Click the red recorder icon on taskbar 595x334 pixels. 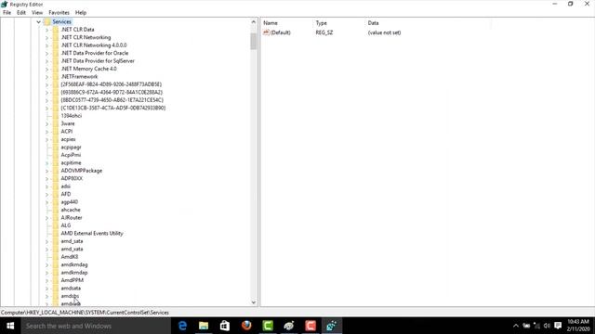311,326
